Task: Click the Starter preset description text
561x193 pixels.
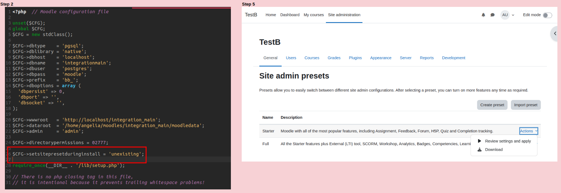Action: (x=387, y=131)
